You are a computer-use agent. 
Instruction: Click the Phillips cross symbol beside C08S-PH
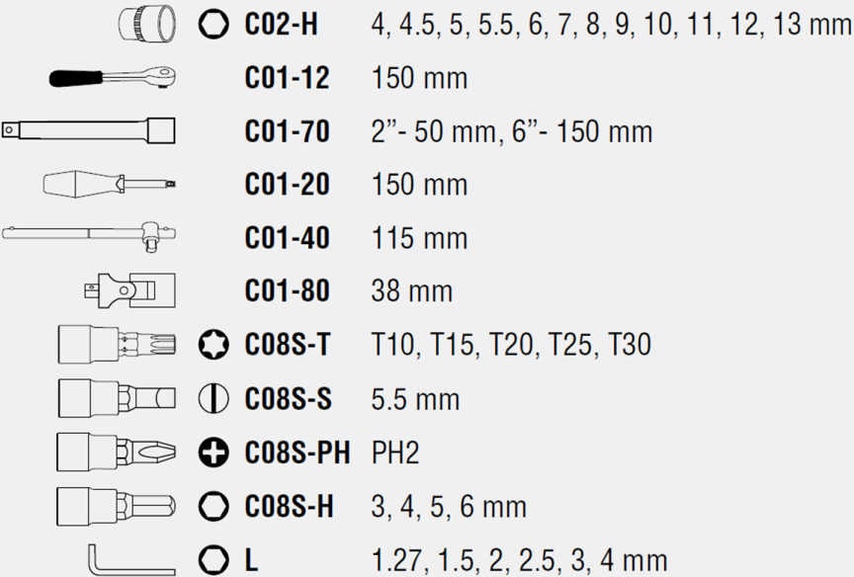coord(211,453)
